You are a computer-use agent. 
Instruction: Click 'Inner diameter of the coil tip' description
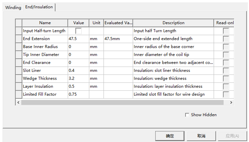[173, 55]
